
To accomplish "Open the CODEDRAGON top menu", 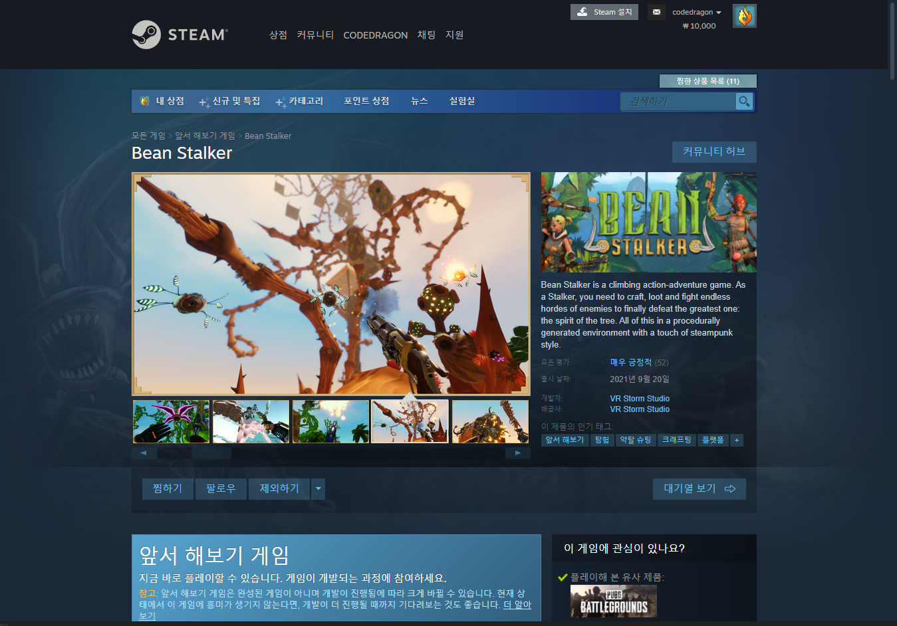I will pos(375,35).
